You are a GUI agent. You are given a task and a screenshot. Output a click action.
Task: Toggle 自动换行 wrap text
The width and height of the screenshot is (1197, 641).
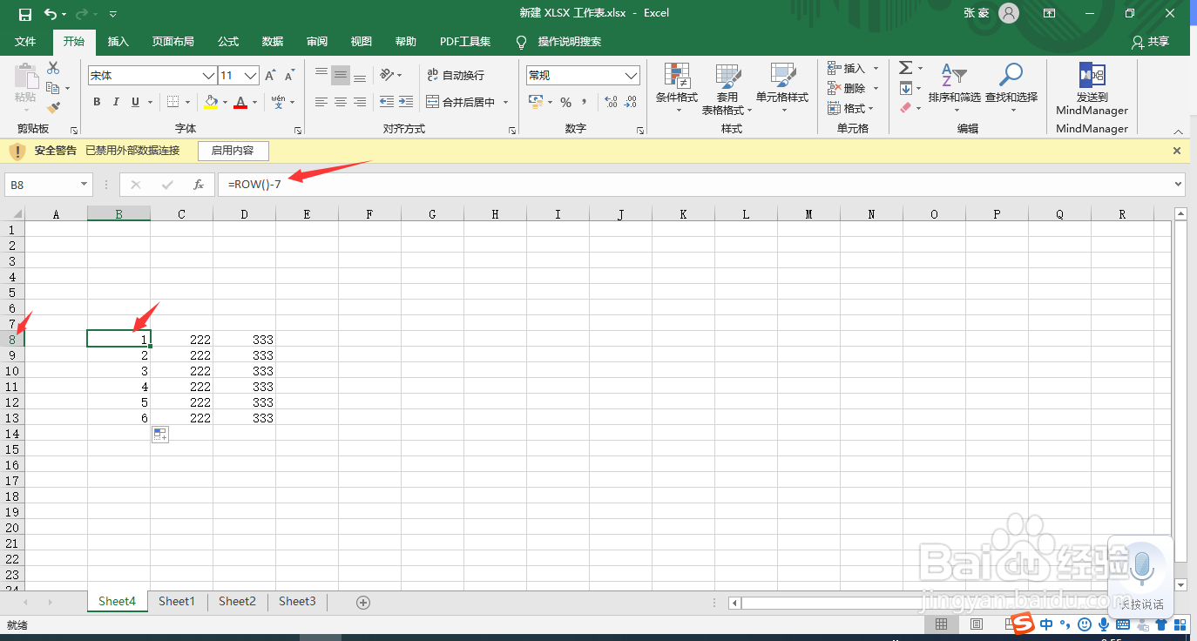(456, 76)
